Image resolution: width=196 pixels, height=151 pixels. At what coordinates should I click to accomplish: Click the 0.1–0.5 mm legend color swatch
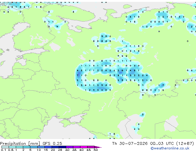5,147
